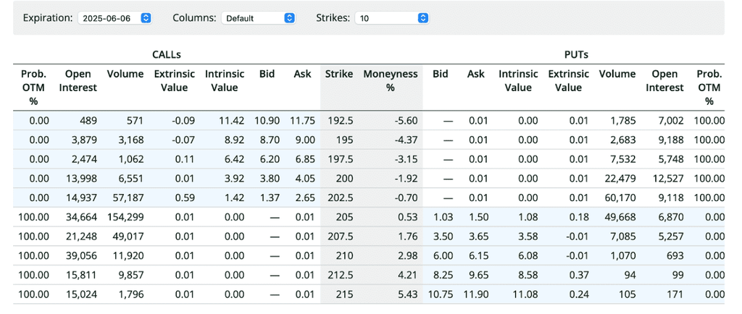Screen dimensions: 742x314
Task: Click call open interest 39,056
Action: 81,256
